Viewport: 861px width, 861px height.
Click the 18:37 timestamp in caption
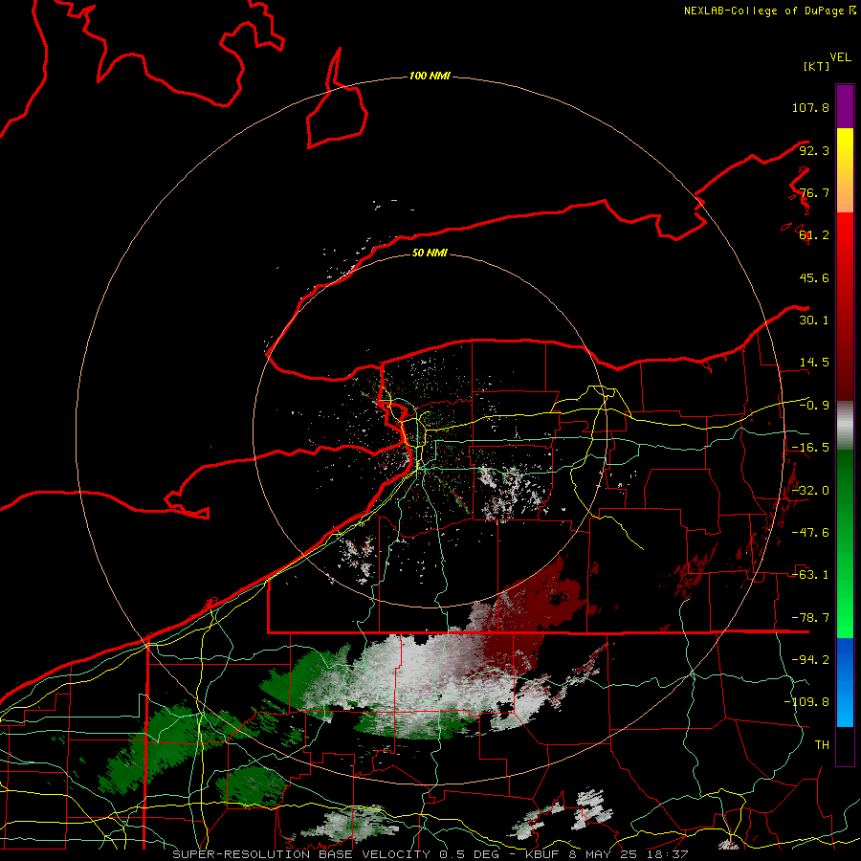click(x=669, y=854)
